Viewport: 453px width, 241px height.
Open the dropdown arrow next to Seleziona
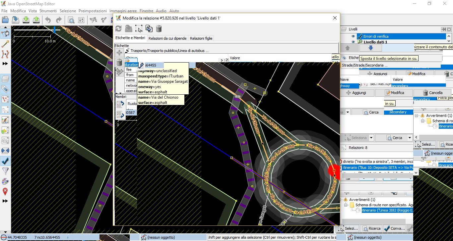371,138
